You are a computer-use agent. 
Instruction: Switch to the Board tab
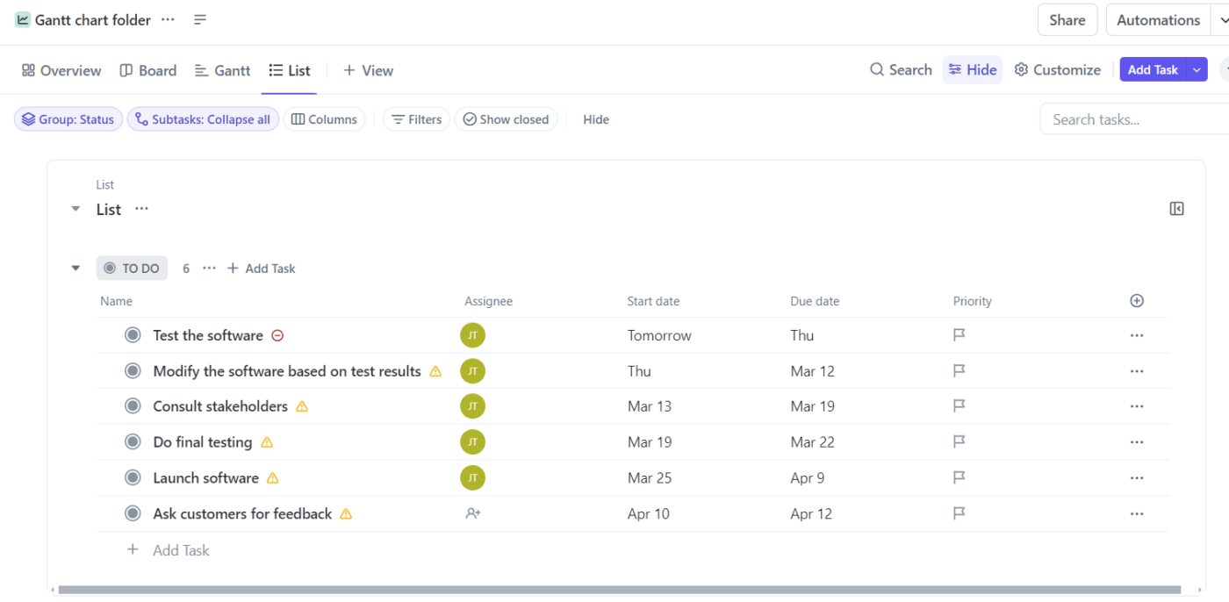(x=148, y=70)
